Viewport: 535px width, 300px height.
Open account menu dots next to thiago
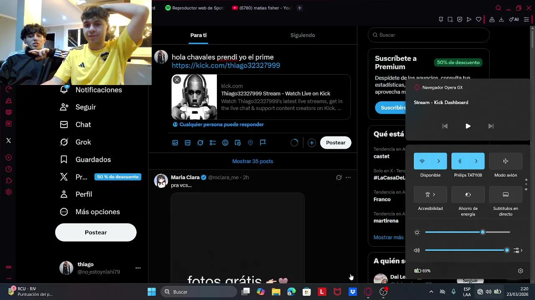pyautogui.click(x=138, y=268)
